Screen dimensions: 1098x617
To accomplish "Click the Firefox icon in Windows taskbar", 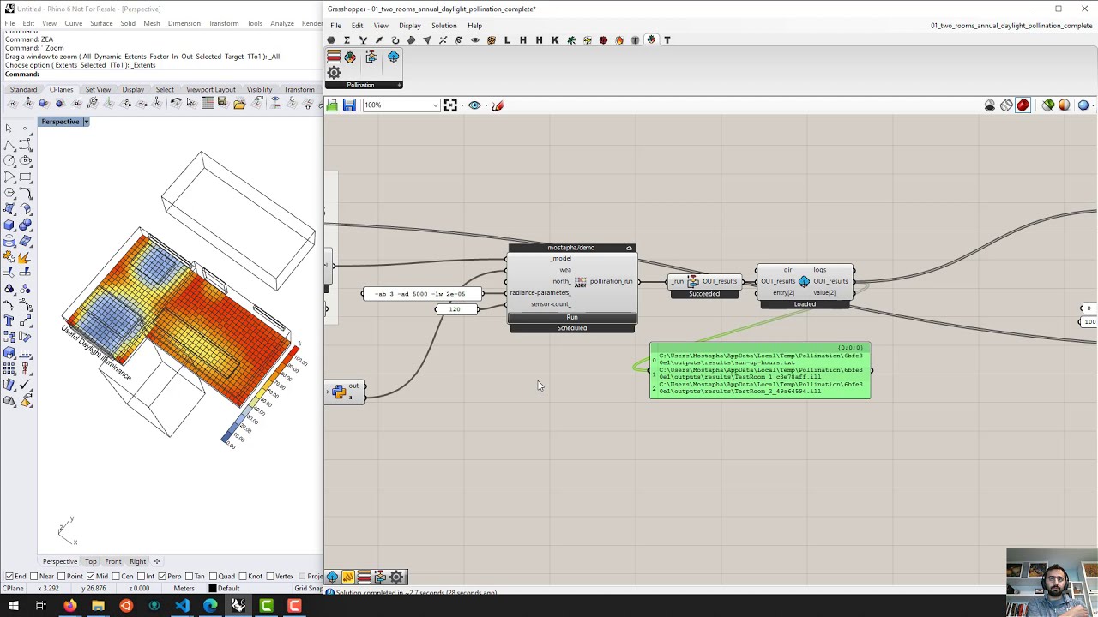I will [x=69, y=606].
